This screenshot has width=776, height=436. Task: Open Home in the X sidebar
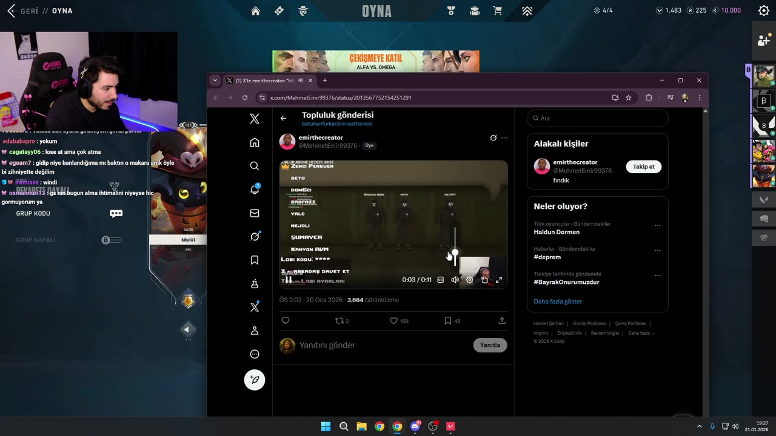[255, 142]
